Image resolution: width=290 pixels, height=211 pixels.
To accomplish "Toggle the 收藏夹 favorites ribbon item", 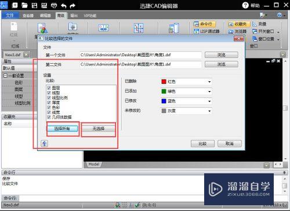I will (239, 24).
